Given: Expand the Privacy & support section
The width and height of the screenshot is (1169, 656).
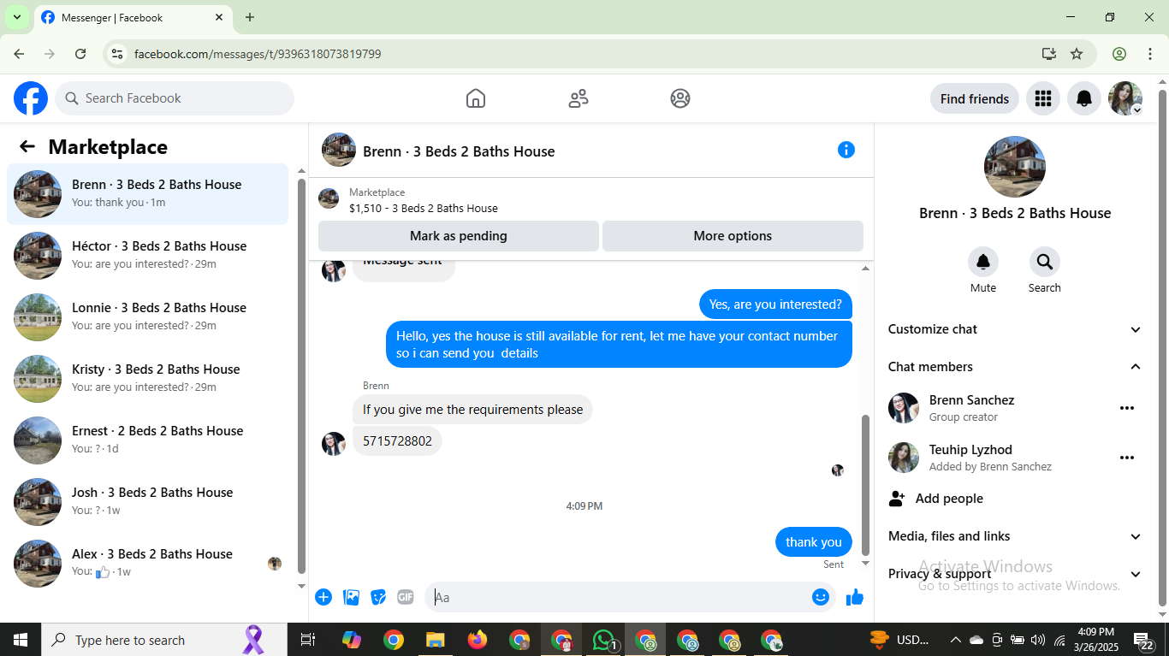Looking at the screenshot, I should (x=1015, y=574).
